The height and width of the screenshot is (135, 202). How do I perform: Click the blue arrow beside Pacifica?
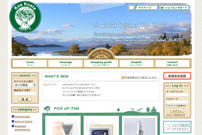pos(12,117)
